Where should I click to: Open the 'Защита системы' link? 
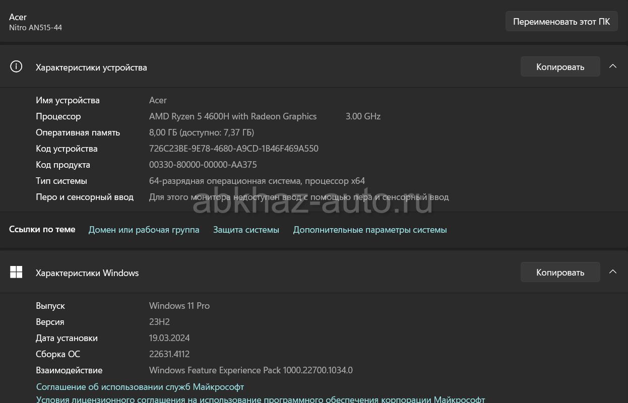click(246, 230)
